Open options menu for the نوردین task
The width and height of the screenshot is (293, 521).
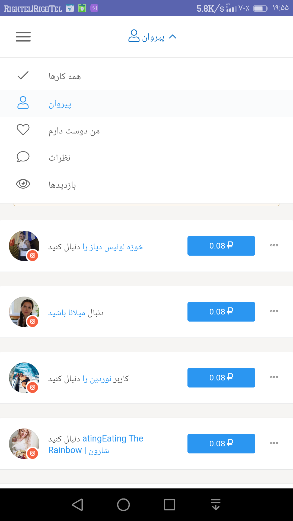[x=274, y=377]
